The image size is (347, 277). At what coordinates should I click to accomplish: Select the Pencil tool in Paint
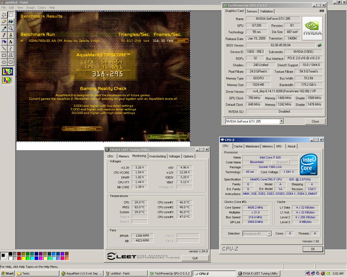pyautogui.click(x=4, y=35)
